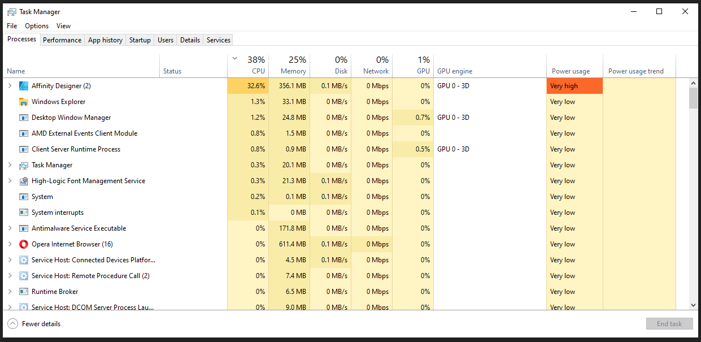The width and height of the screenshot is (701, 342).
Task: Click Client Server Runtime GPU 0 - 3D cell
Action: pos(490,149)
